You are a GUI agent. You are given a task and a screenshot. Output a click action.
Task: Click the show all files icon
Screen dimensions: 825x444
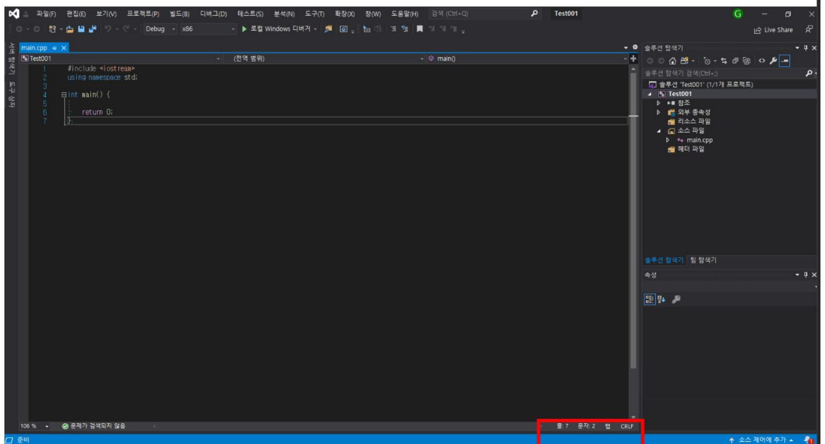pos(746,61)
